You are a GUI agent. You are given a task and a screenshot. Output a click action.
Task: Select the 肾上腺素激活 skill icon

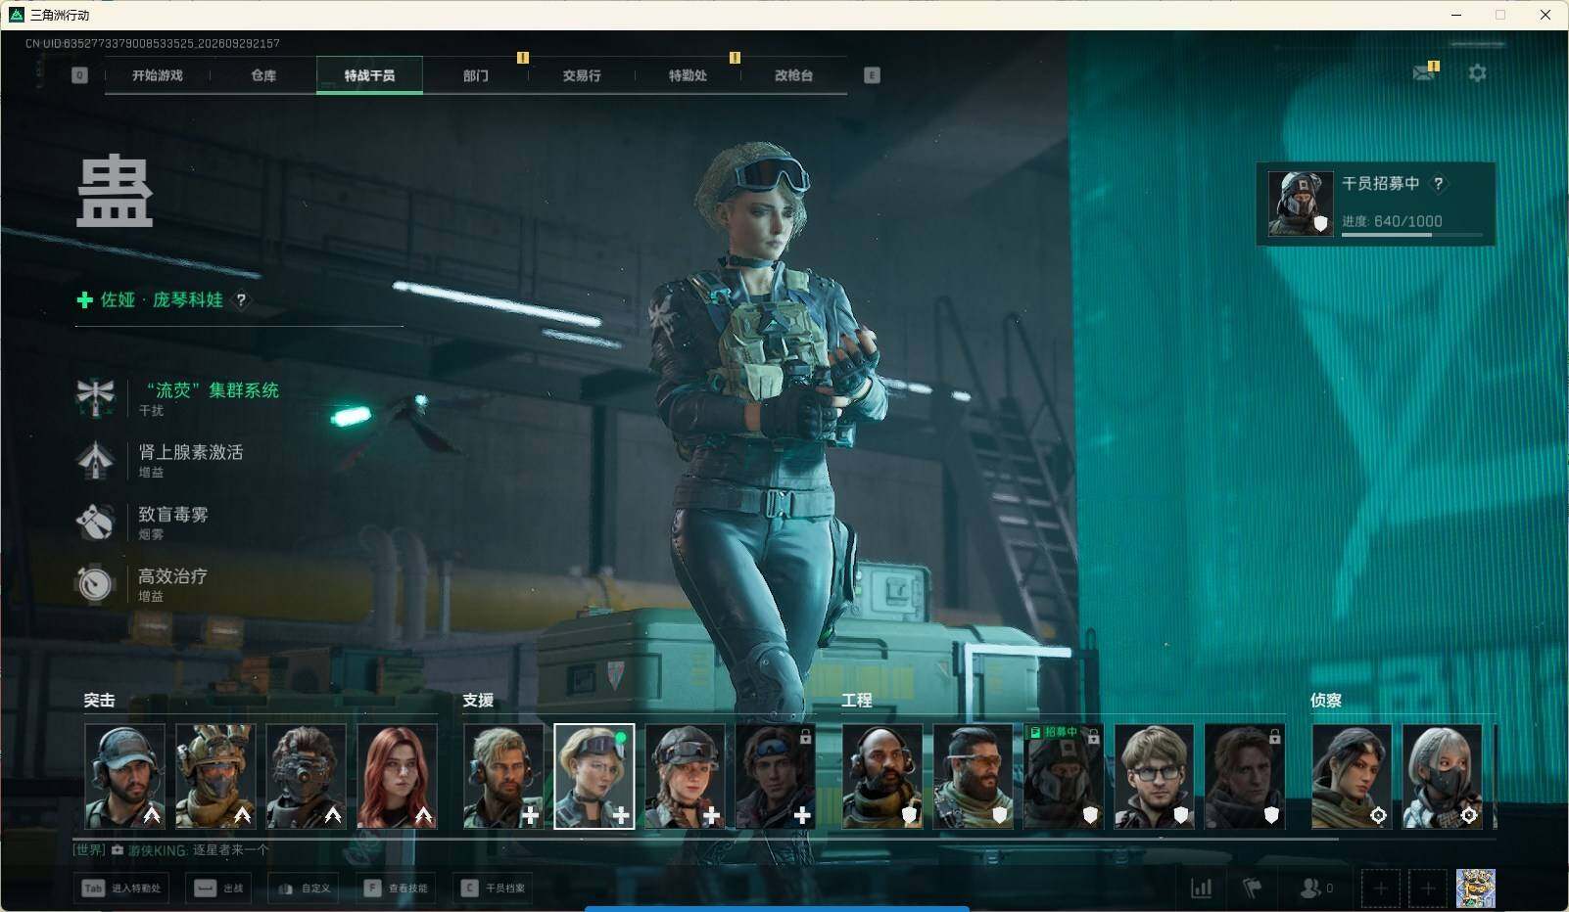pyautogui.click(x=95, y=460)
